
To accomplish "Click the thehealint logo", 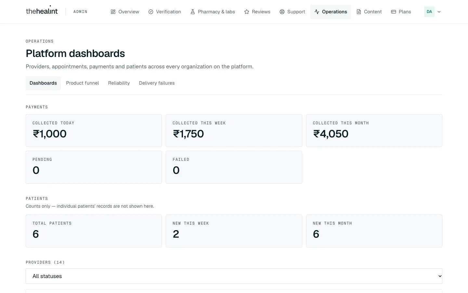I will point(42,11).
